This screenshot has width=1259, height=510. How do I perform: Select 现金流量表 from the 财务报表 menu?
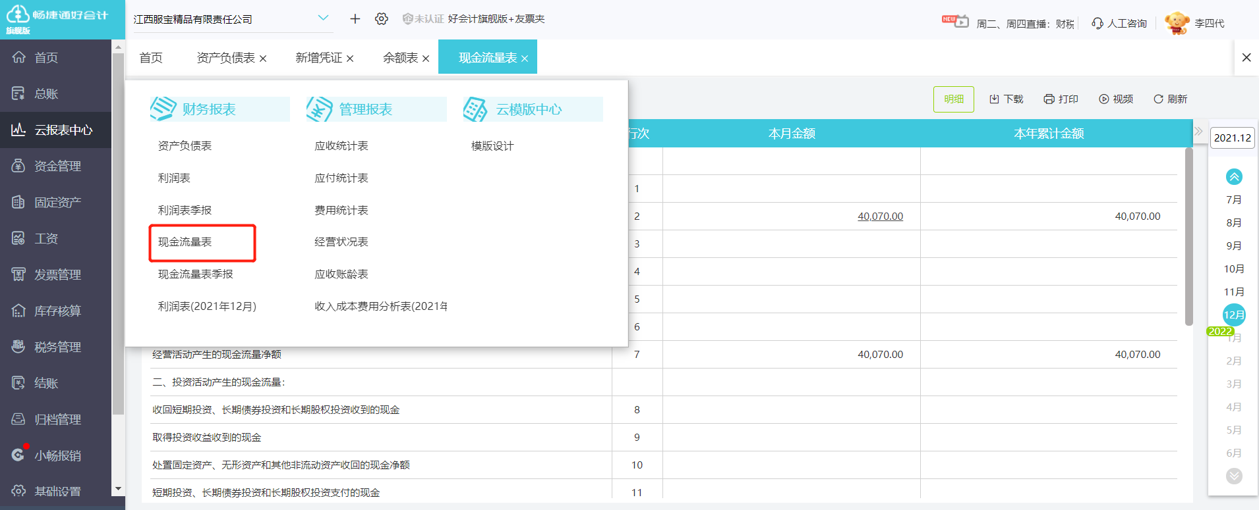(x=185, y=242)
